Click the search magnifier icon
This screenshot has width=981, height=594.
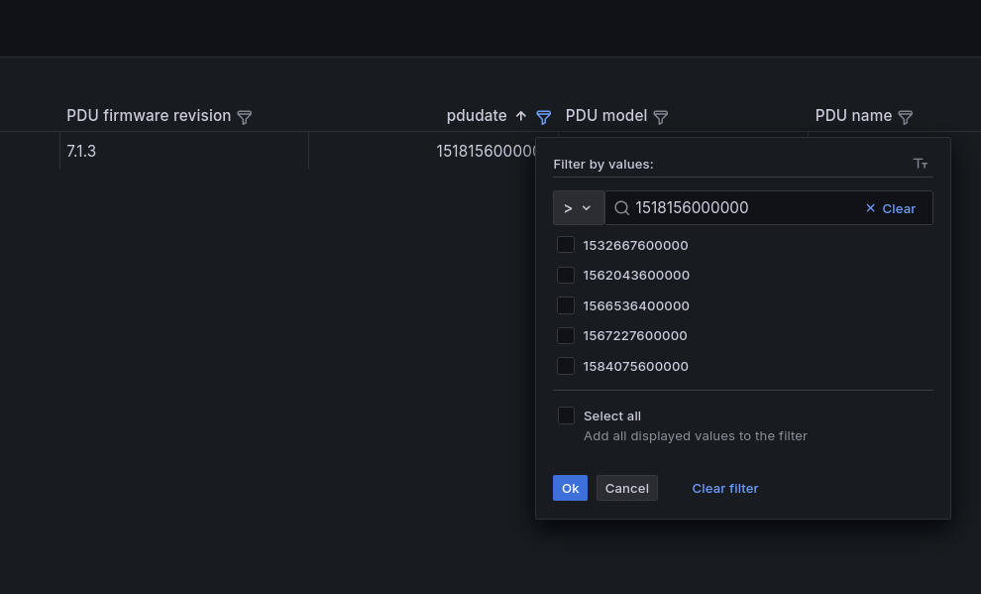621,208
